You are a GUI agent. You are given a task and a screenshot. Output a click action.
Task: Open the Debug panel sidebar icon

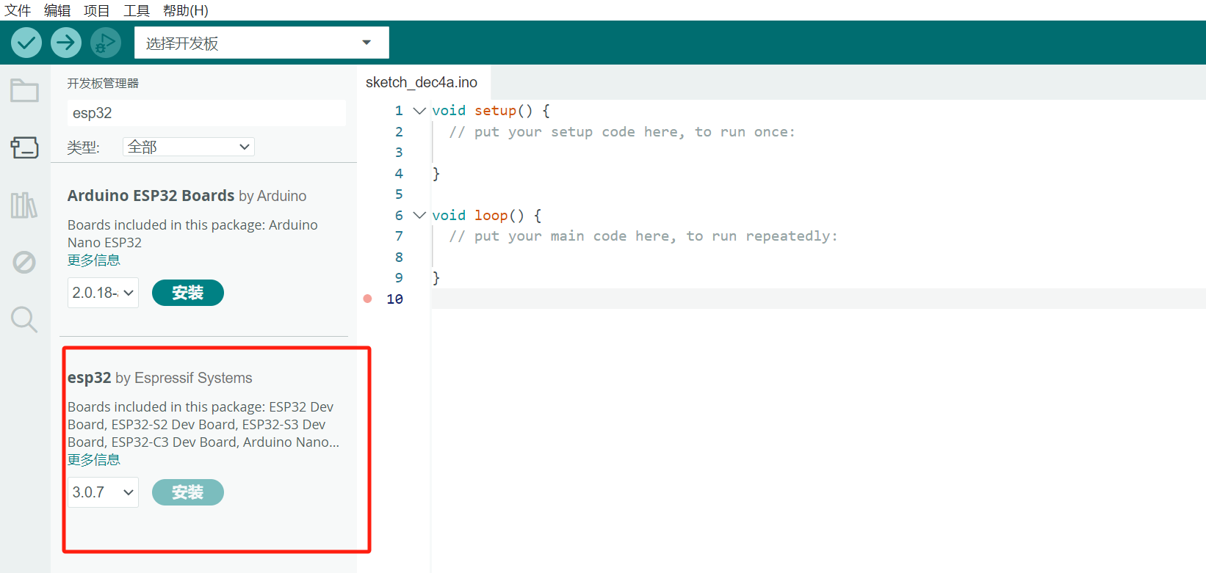click(24, 262)
